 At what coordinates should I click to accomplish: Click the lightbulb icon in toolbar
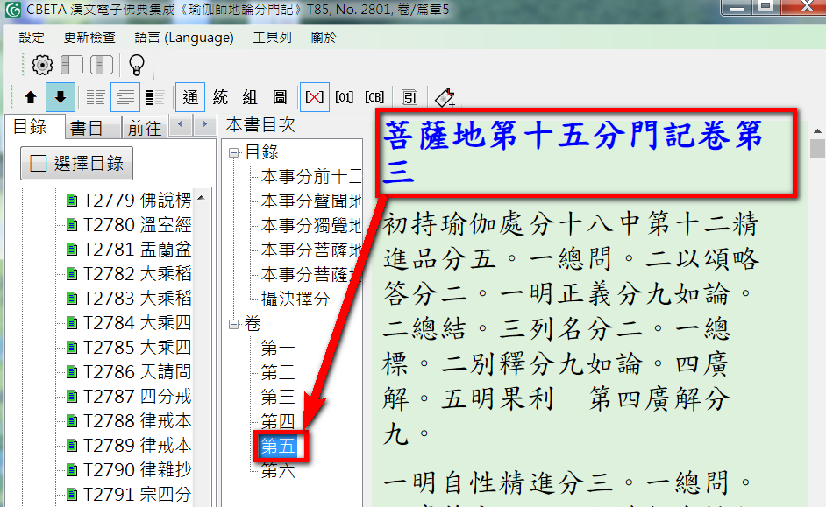click(137, 65)
